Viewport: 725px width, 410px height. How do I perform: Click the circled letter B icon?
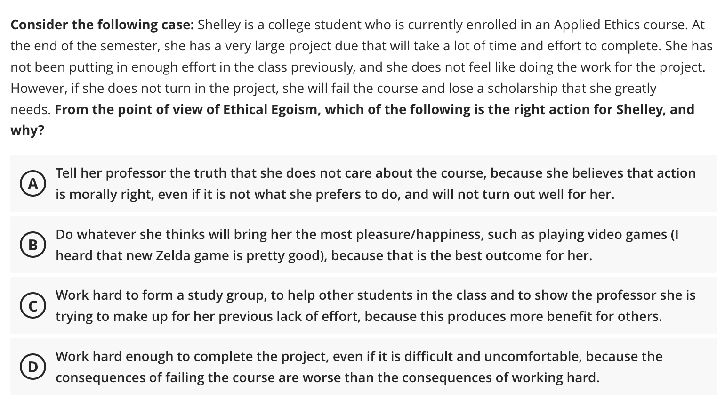32,245
